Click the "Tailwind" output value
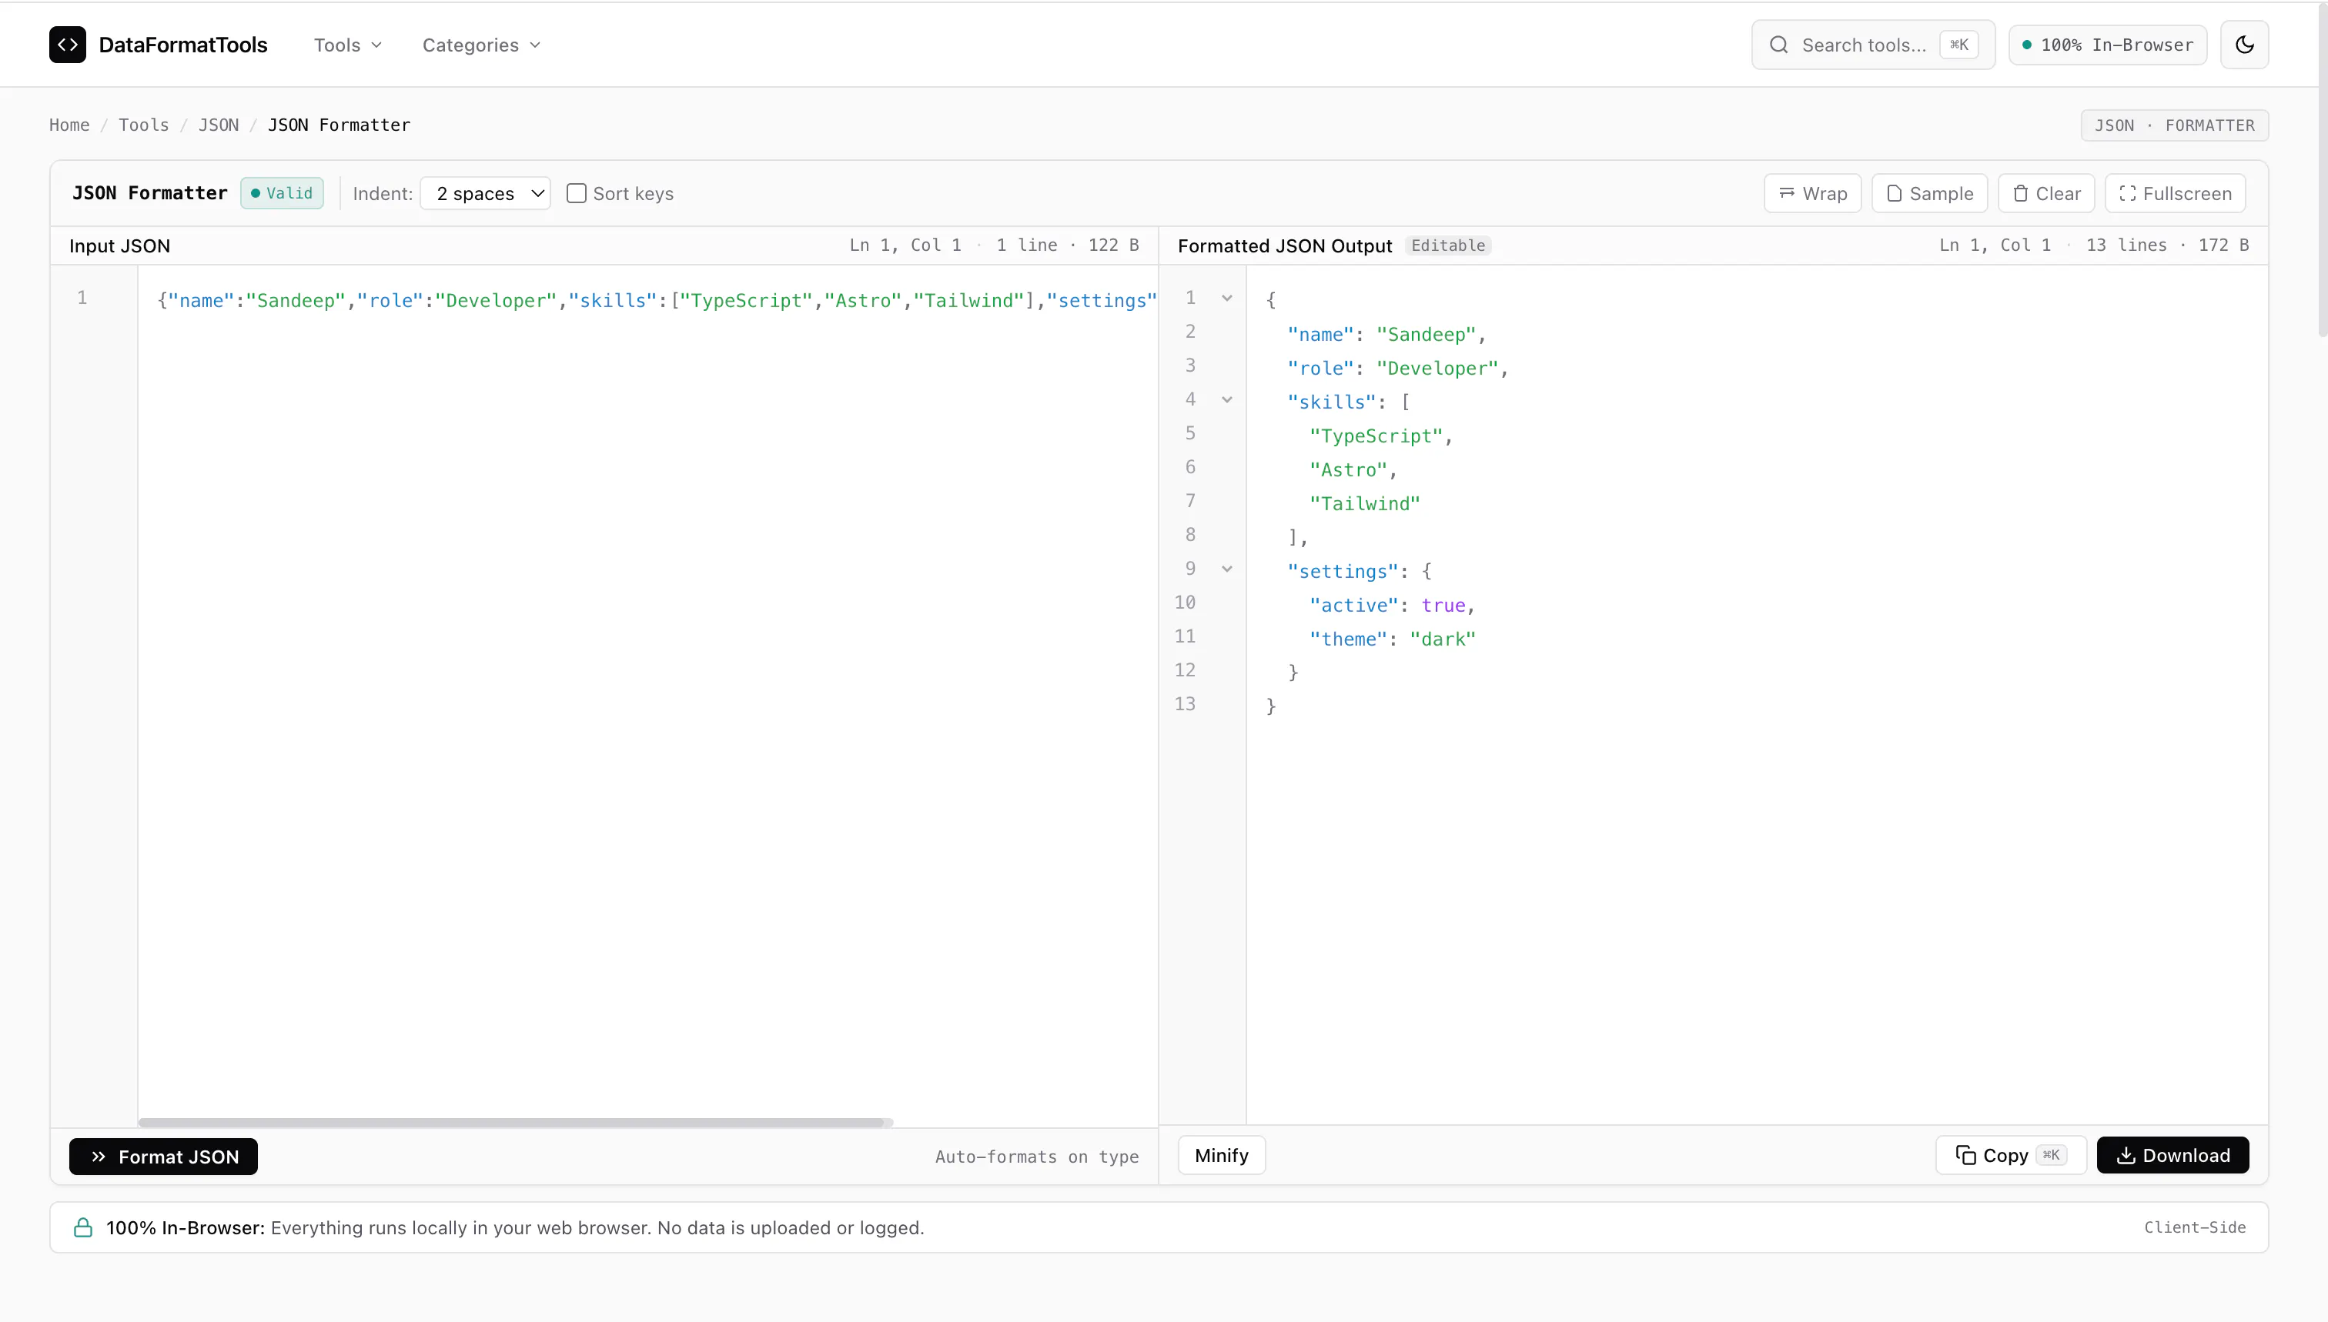This screenshot has width=2328, height=1322. (x=1364, y=504)
